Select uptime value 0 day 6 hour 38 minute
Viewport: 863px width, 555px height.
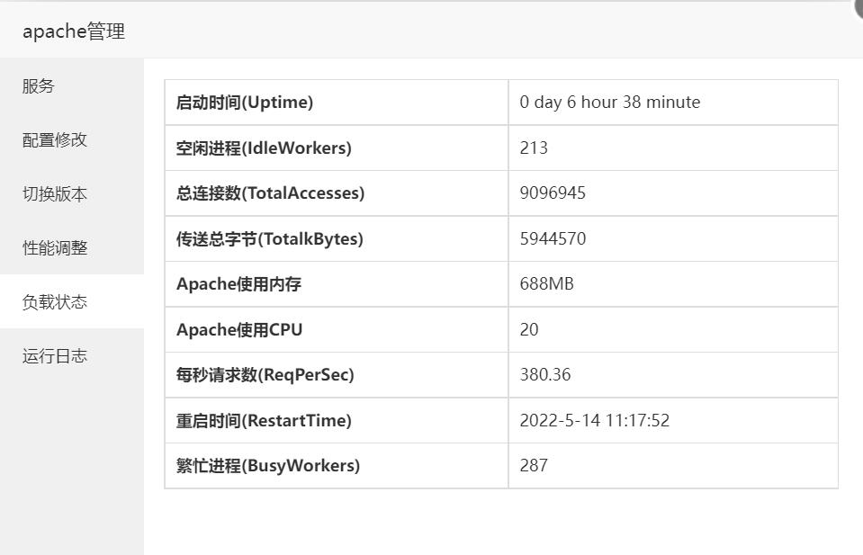point(610,103)
